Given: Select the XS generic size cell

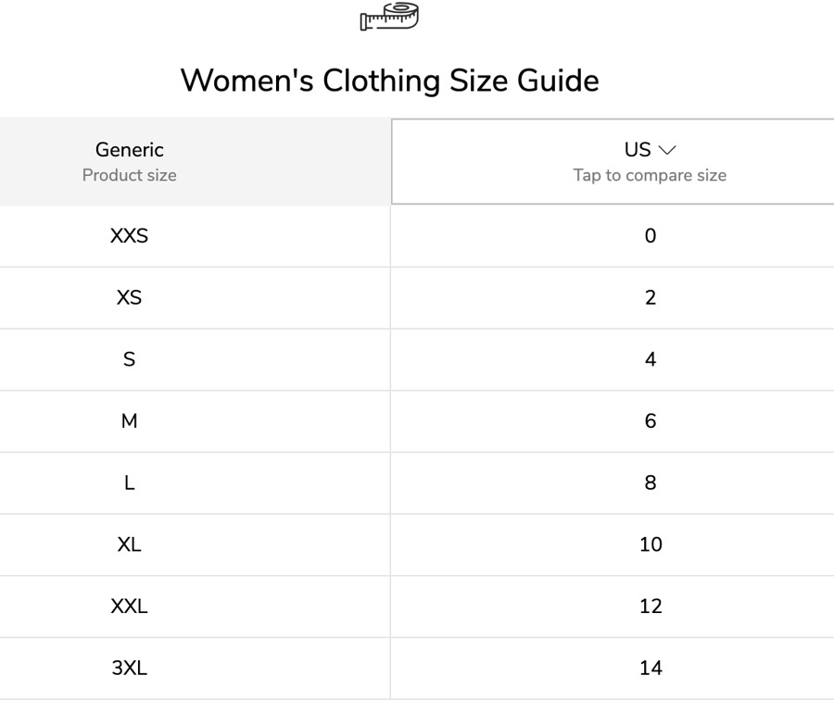Looking at the screenshot, I should 129,297.
